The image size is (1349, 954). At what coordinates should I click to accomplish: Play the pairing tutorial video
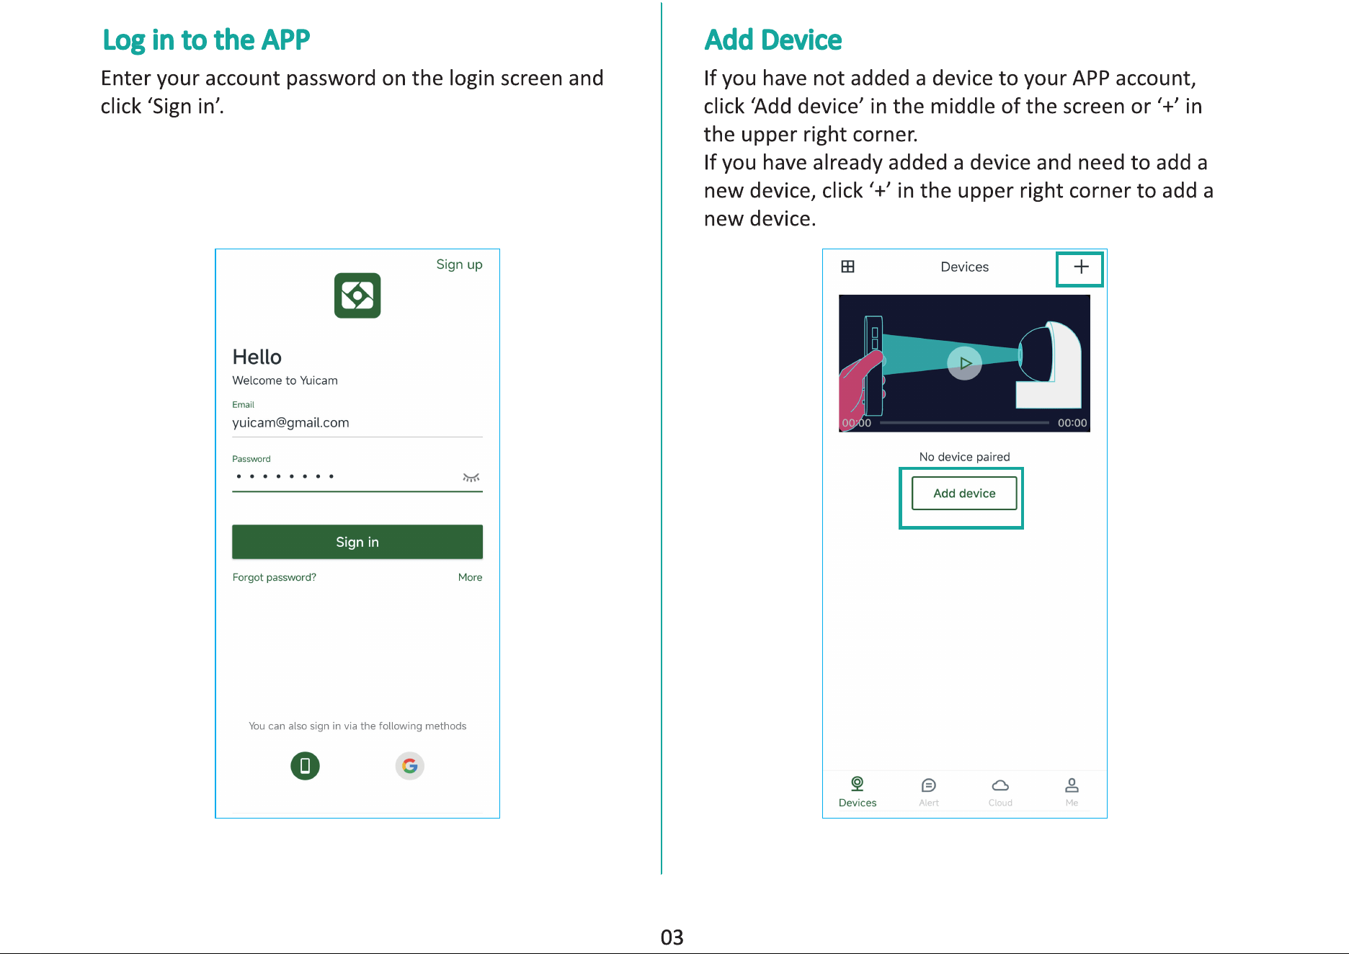pyautogui.click(x=964, y=363)
